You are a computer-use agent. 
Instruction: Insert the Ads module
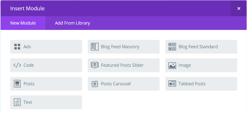[x=46, y=47]
